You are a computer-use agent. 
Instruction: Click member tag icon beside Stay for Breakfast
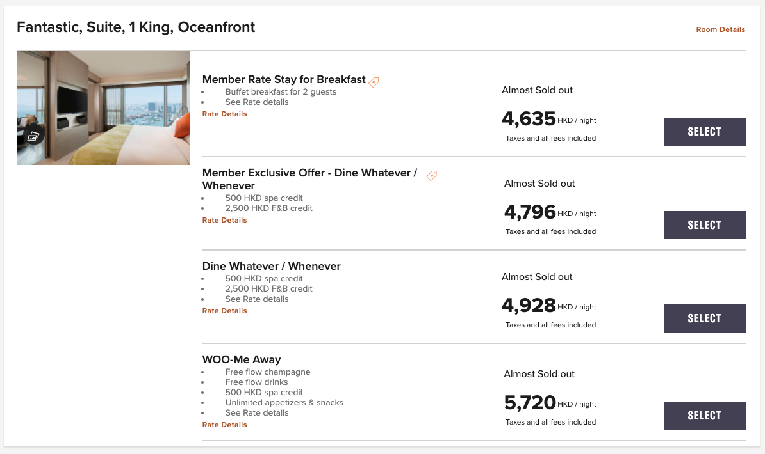tap(374, 82)
